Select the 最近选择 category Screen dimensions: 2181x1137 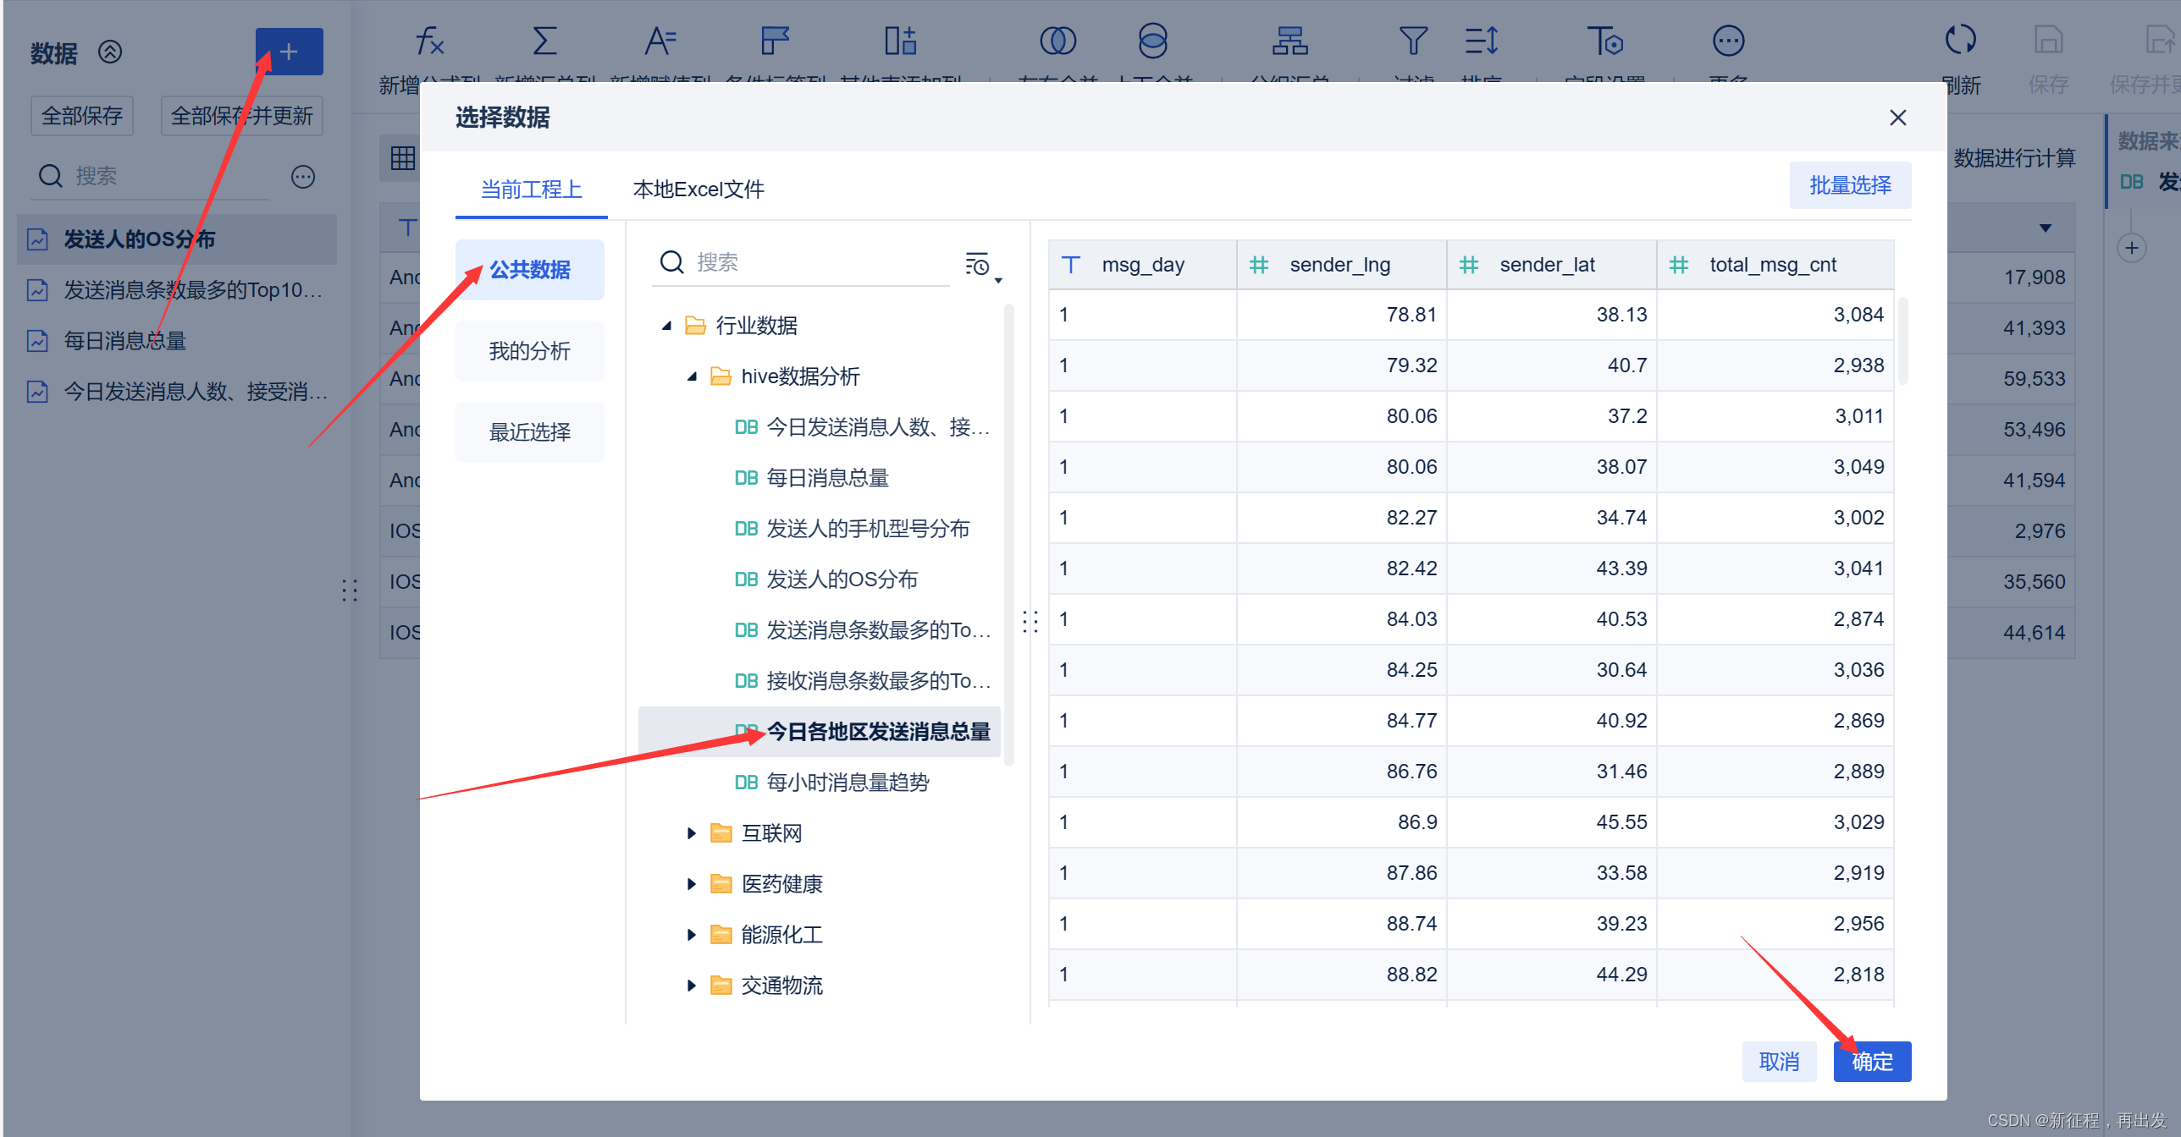pyautogui.click(x=529, y=432)
